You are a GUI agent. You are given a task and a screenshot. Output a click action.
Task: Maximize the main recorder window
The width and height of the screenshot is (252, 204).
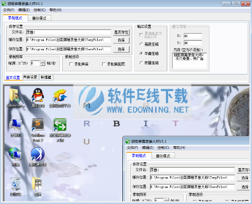tap(236, 4)
